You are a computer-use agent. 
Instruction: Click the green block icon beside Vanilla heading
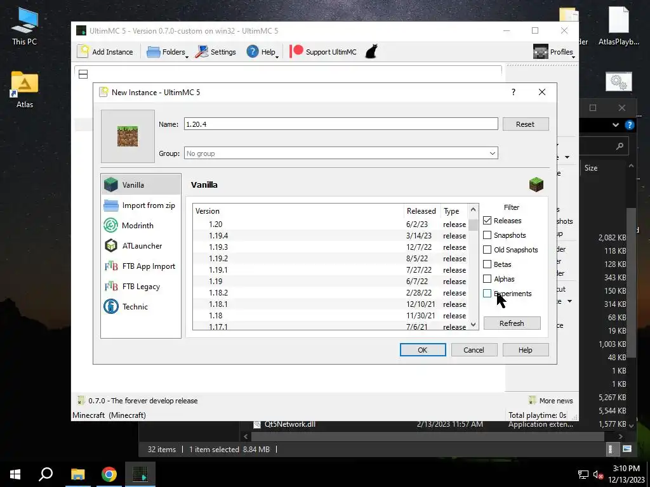click(536, 185)
